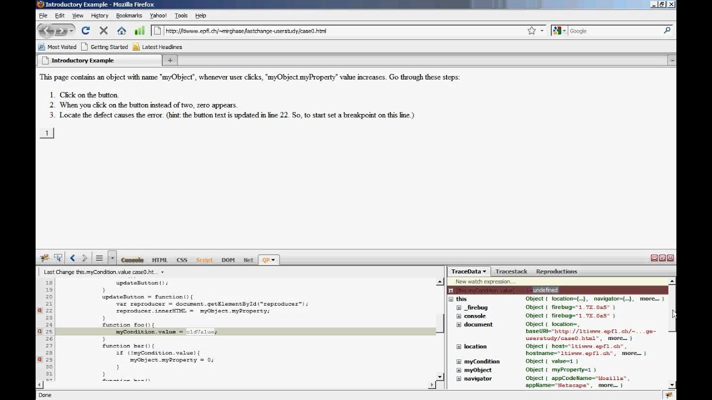
Task: Click the search magnifier icon
Action: click(667, 31)
